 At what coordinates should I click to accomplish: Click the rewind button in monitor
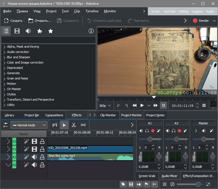click(134, 105)
